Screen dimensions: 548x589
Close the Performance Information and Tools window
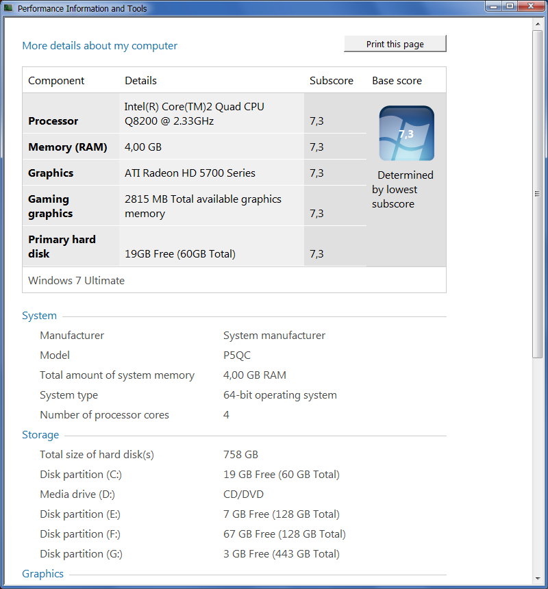pyautogui.click(x=531, y=6)
